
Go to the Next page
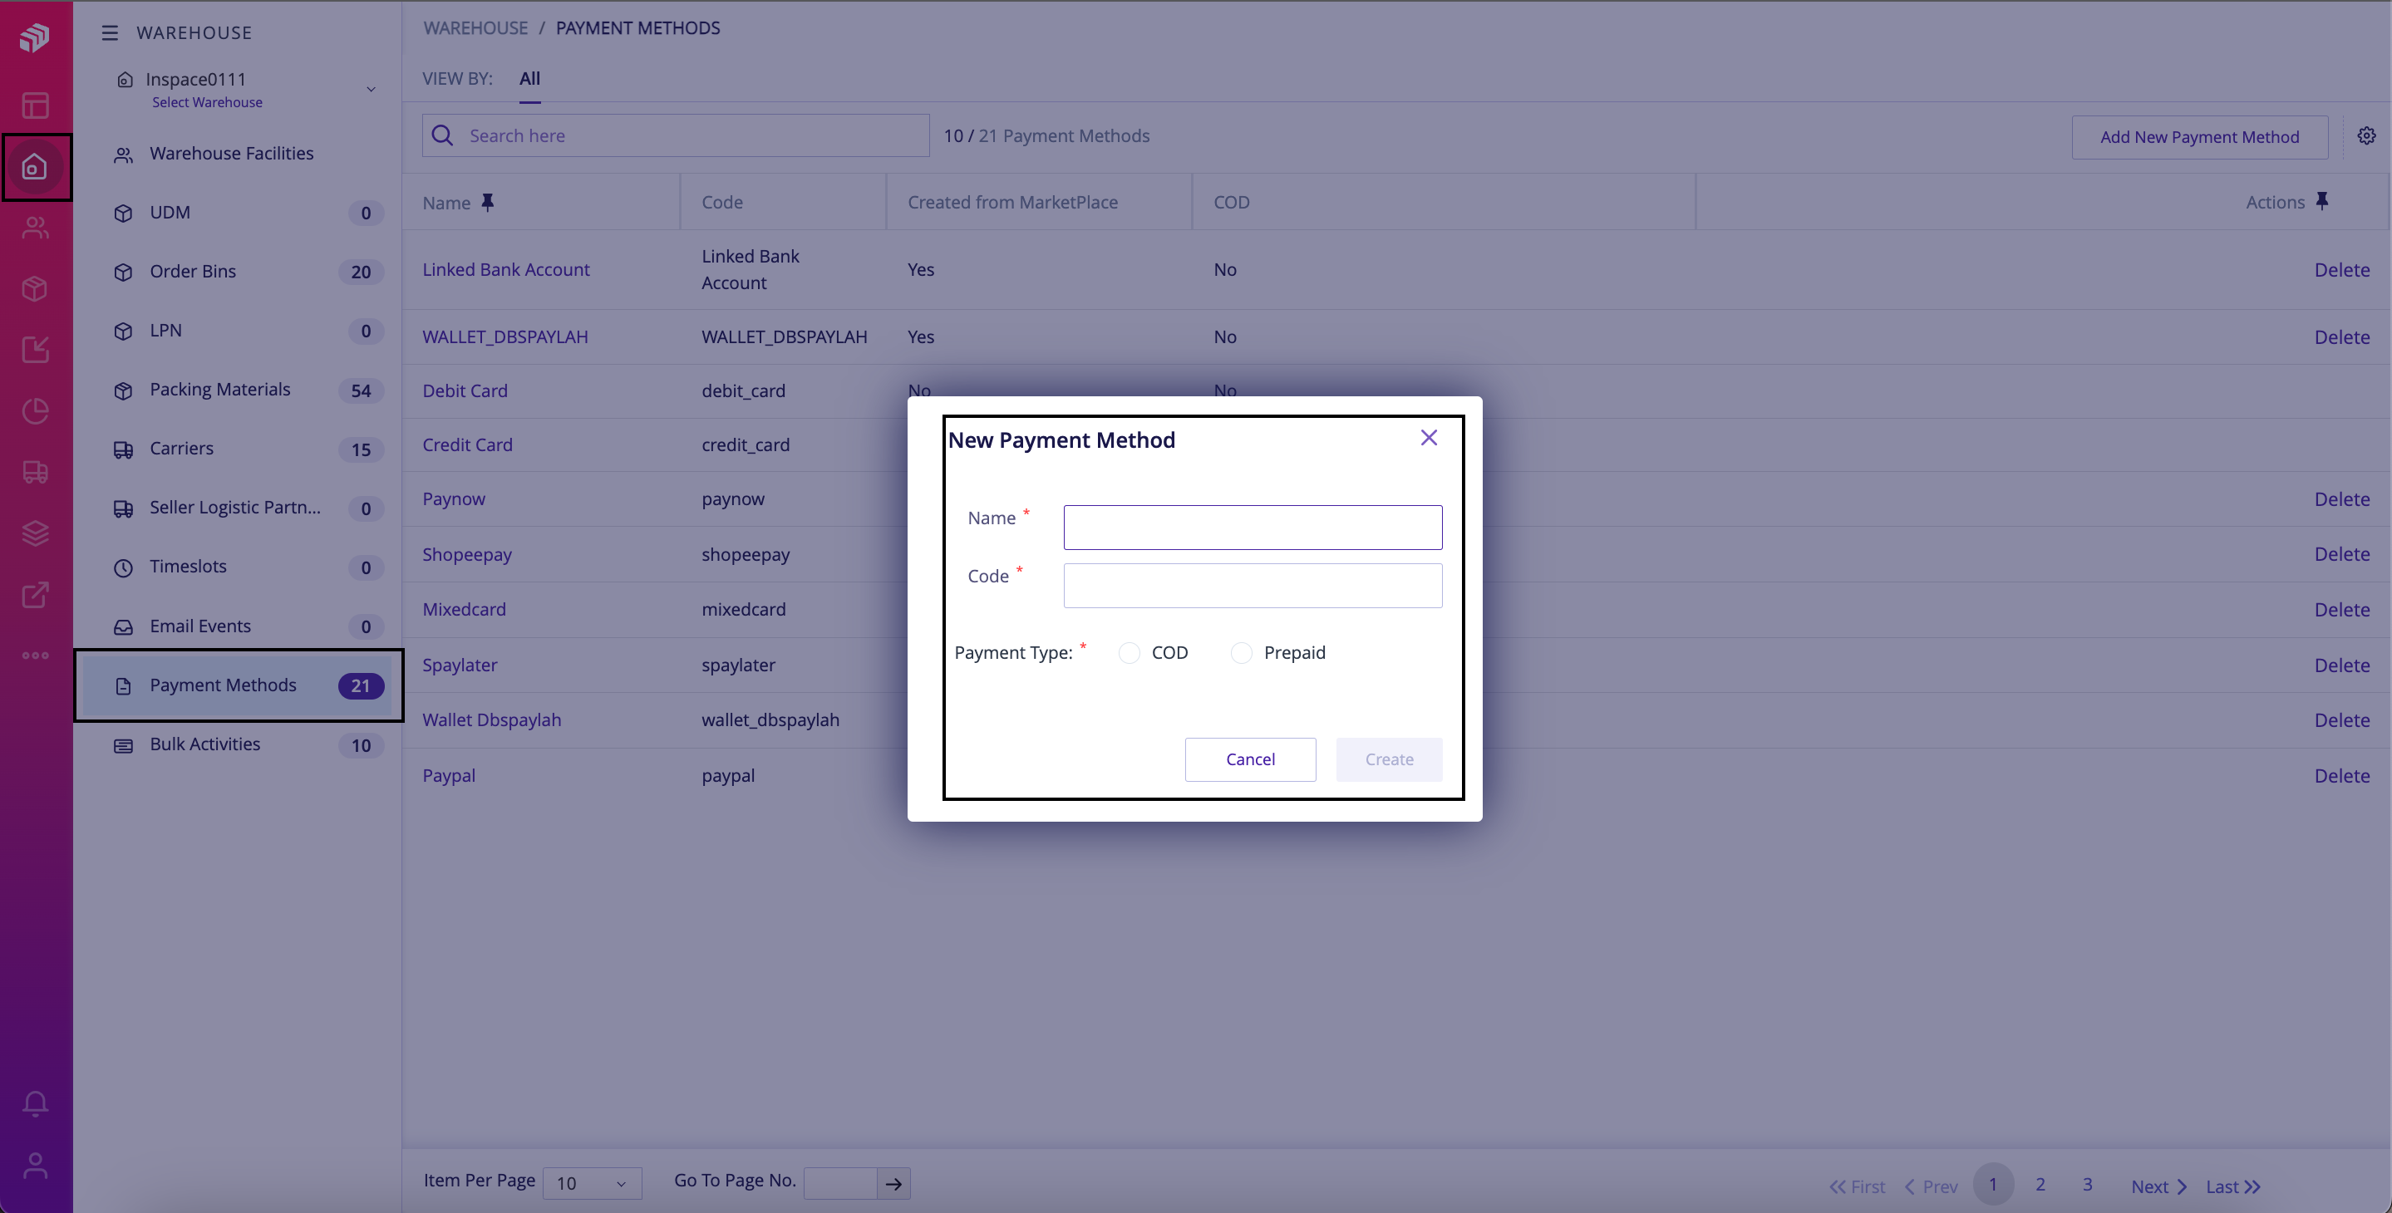click(2159, 1186)
